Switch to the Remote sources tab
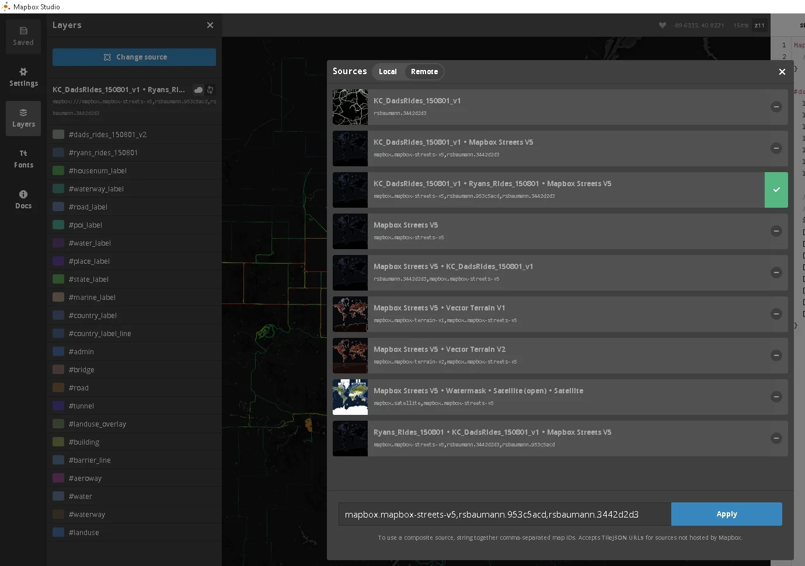 (x=424, y=72)
